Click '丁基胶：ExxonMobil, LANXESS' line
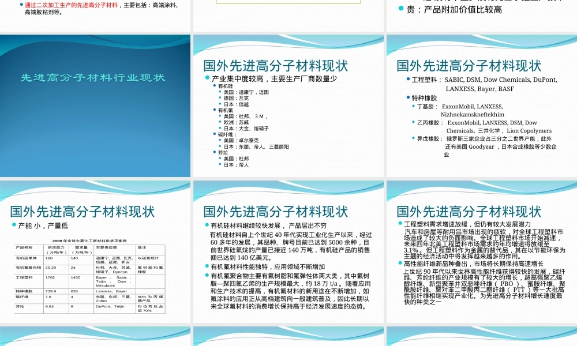The width and height of the screenshot is (577, 346). pyautogui.click(x=460, y=107)
